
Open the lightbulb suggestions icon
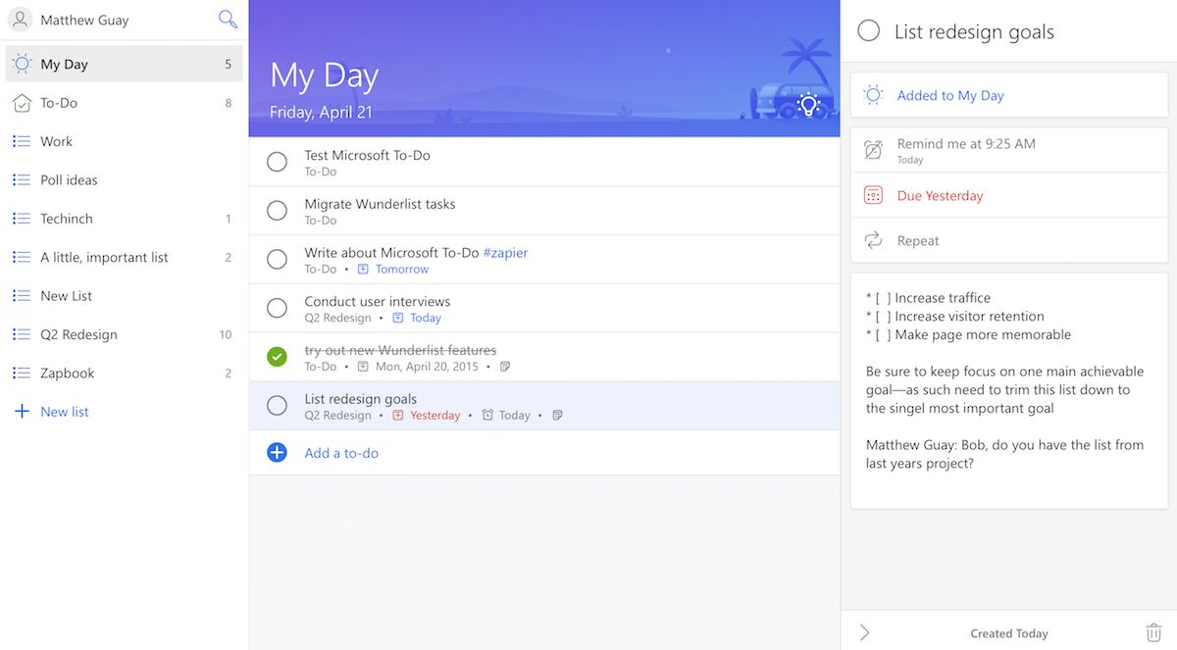808,104
